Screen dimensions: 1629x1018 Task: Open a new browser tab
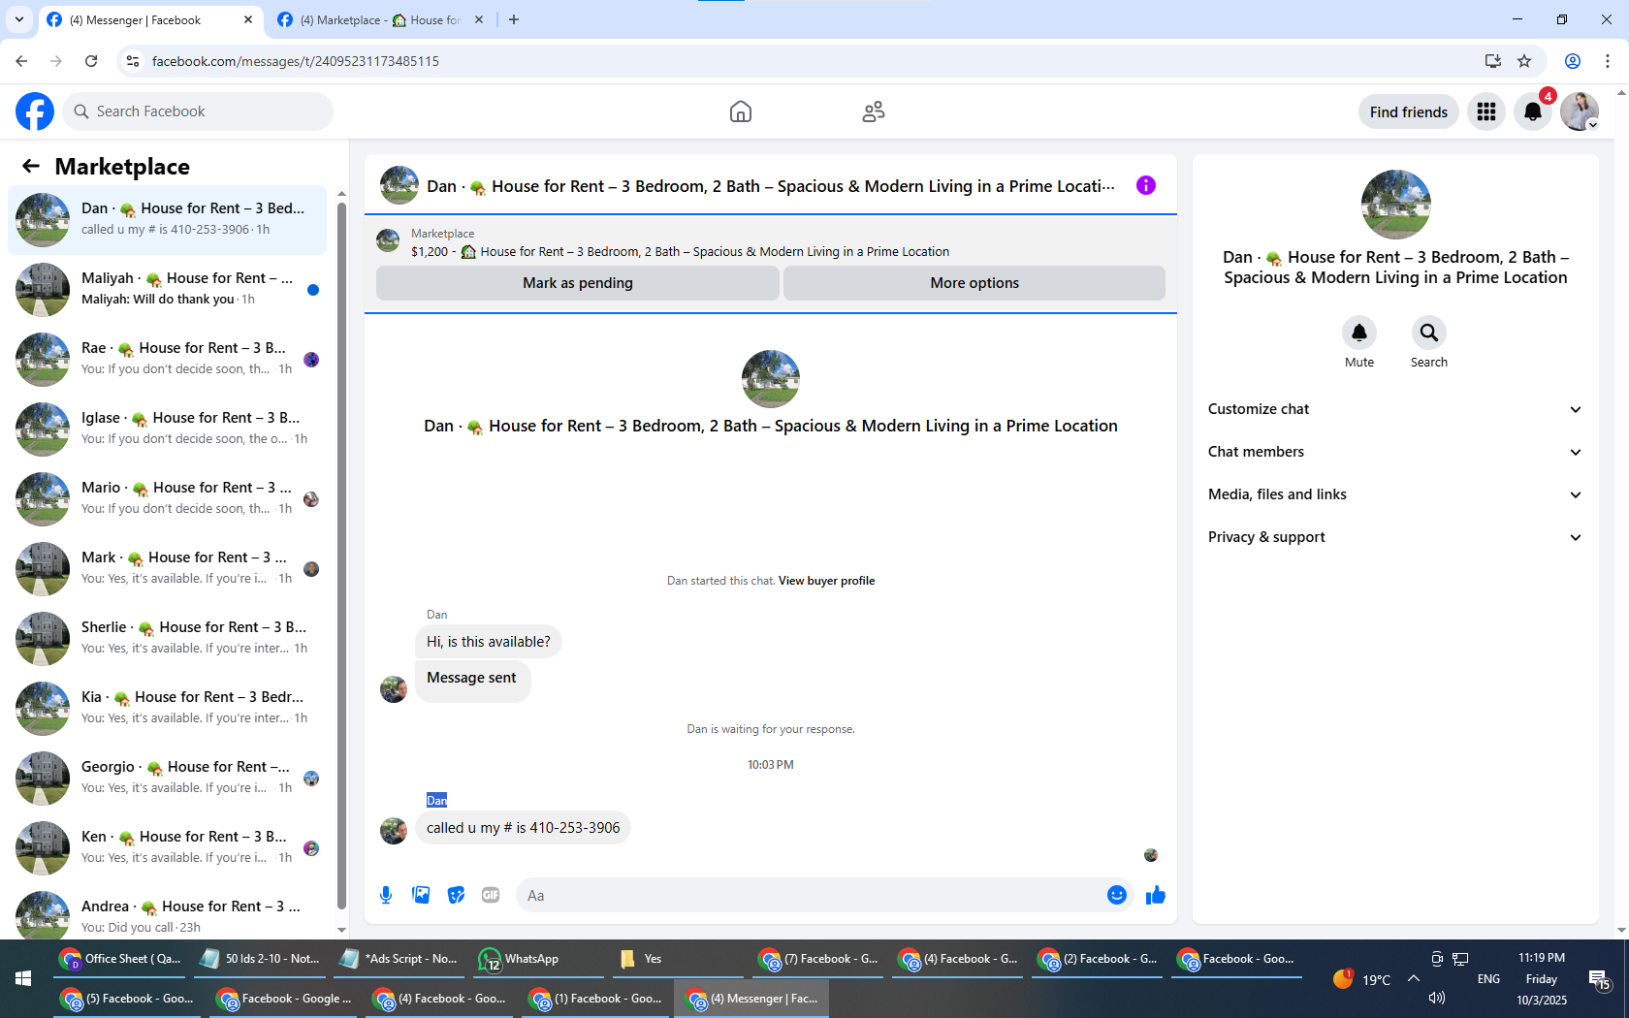[514, 19]
